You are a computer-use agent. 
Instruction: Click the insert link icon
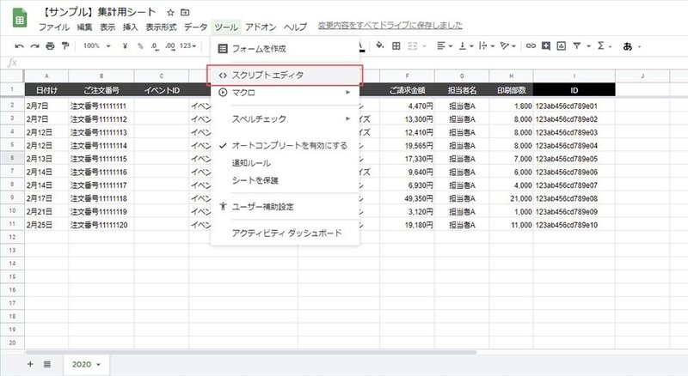(531, 45)
